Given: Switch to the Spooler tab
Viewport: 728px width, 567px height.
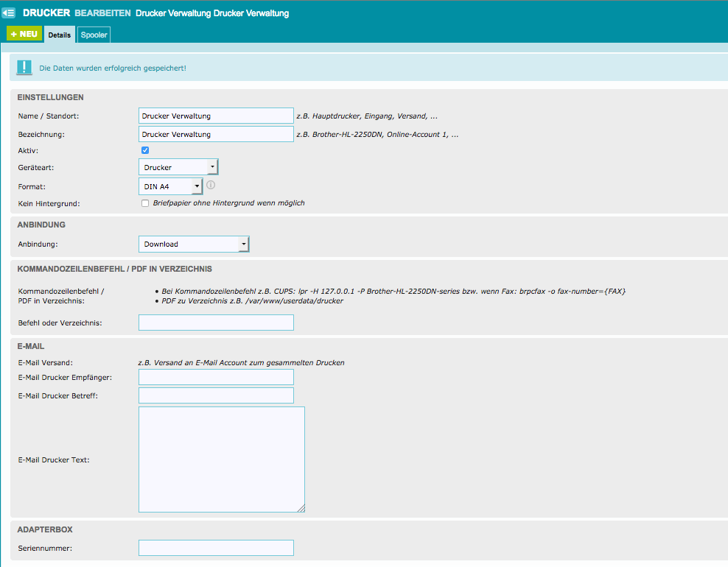Looking at the screenshot, I should coord(94,35).
